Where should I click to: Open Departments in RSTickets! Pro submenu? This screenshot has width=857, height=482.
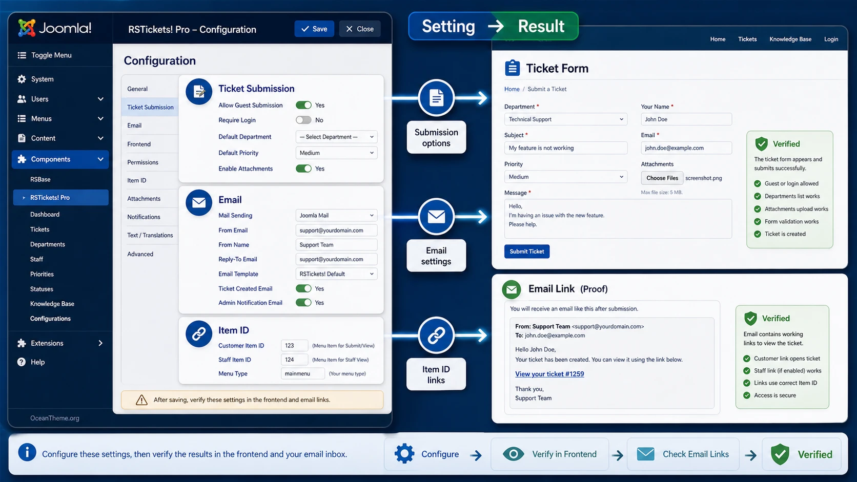pyautogui.click(x=48, y=244)
